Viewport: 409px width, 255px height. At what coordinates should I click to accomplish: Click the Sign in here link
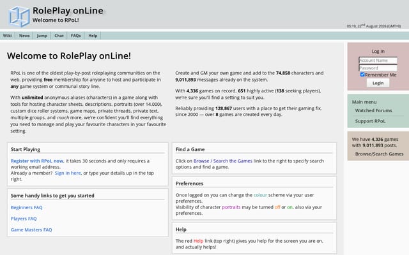(68, 173)
